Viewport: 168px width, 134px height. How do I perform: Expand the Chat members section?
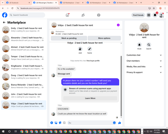[x=144, y=61]
